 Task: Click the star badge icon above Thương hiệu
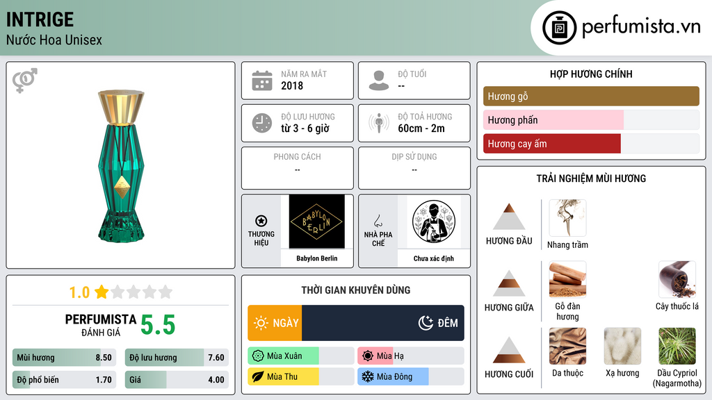(x=261, y=221)
